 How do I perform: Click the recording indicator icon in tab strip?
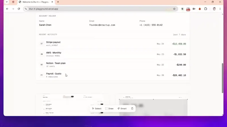(x=13, y=2)
